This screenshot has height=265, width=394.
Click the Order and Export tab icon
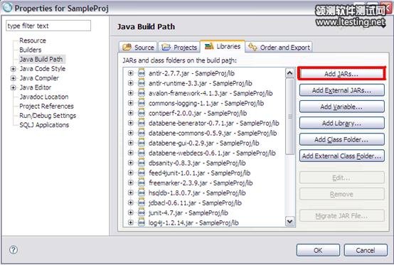[x=252, y=47]
